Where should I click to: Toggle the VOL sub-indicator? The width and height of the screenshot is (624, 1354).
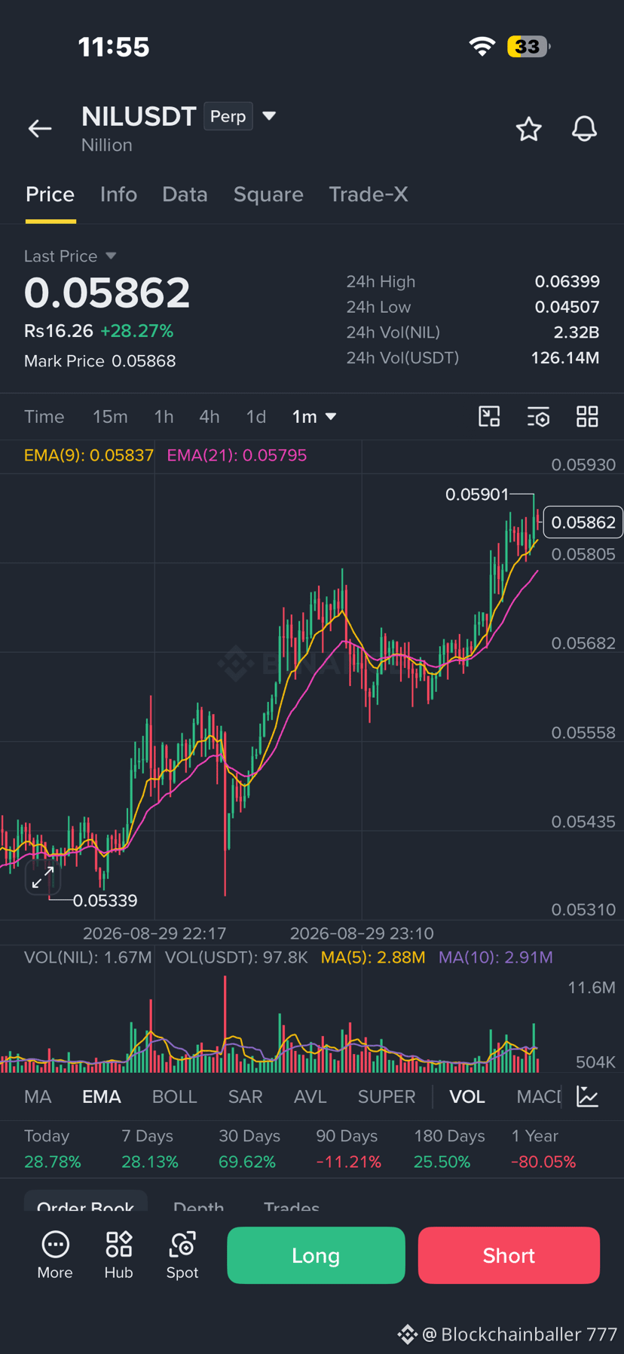pos(467,1097)
